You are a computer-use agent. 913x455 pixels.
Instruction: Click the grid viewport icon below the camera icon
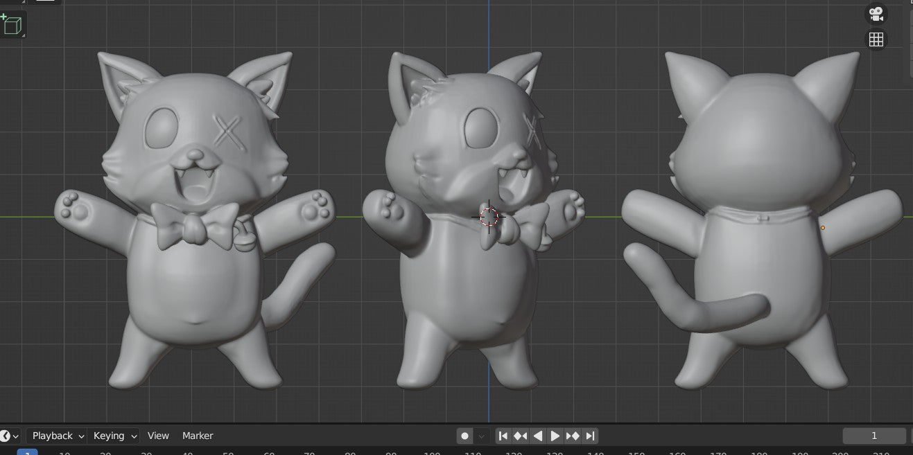point(876,39)
